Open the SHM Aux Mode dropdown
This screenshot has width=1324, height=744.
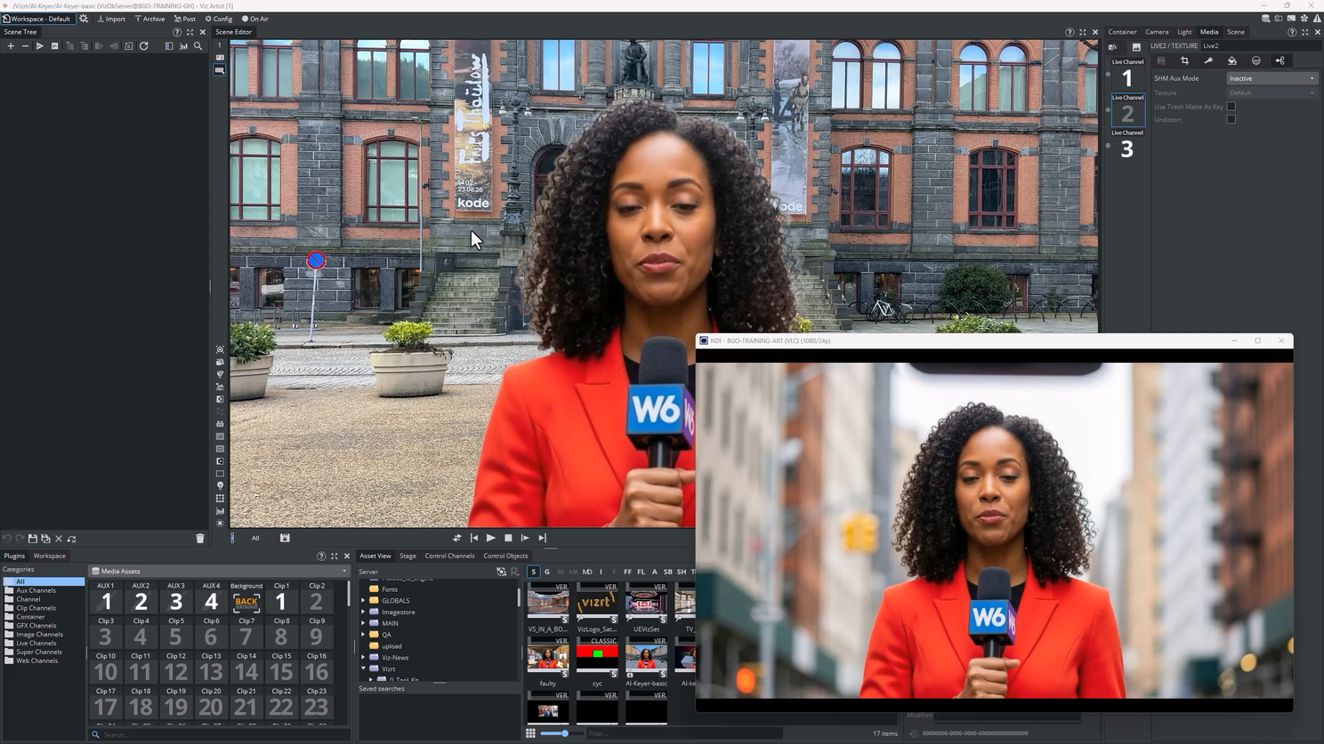tap(1272, 78)
